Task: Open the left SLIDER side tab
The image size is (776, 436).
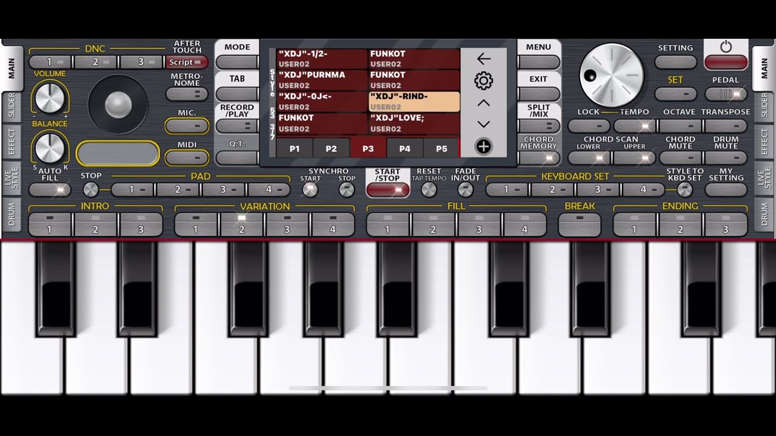Action: [x=11, y=107]
